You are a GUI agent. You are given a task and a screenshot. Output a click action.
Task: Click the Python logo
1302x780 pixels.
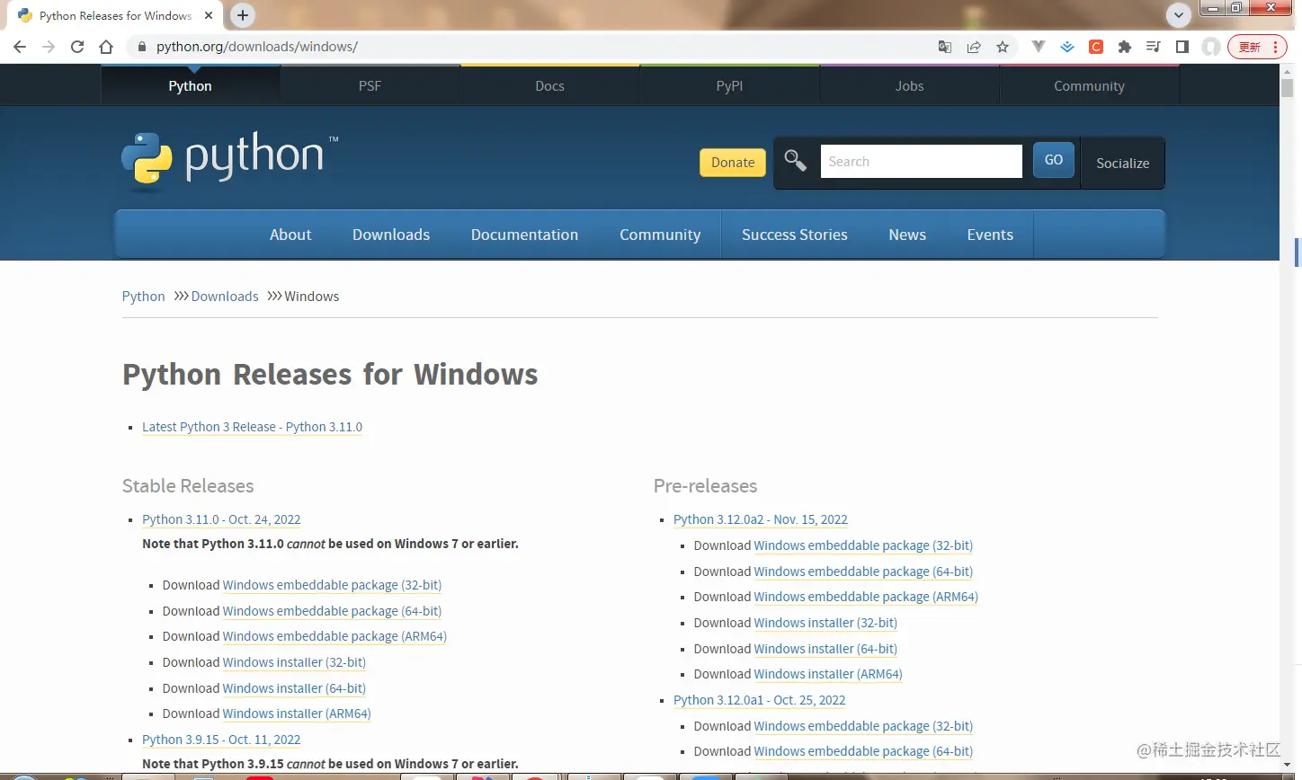(x=230, y=161)
